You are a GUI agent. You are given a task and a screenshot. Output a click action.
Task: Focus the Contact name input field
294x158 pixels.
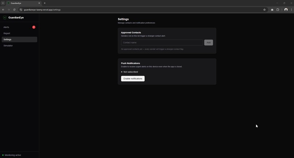162,43
